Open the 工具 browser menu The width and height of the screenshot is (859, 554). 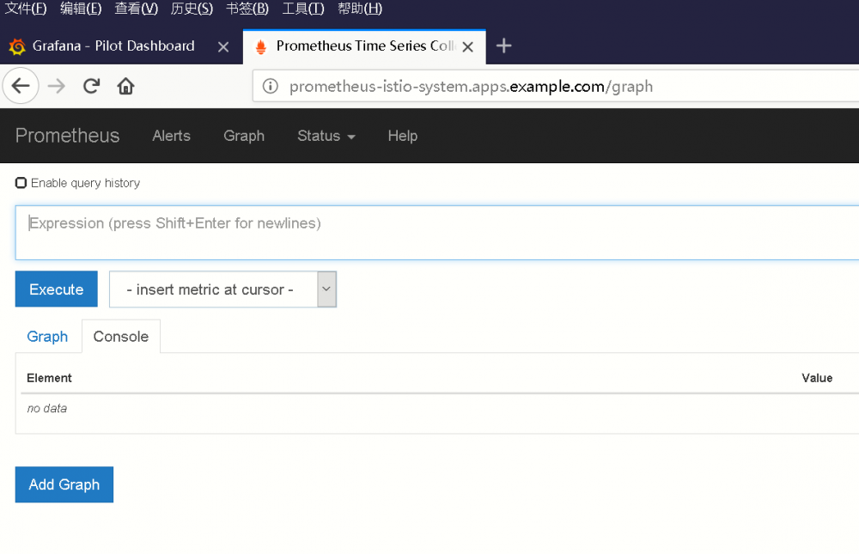tap(302, 9)
